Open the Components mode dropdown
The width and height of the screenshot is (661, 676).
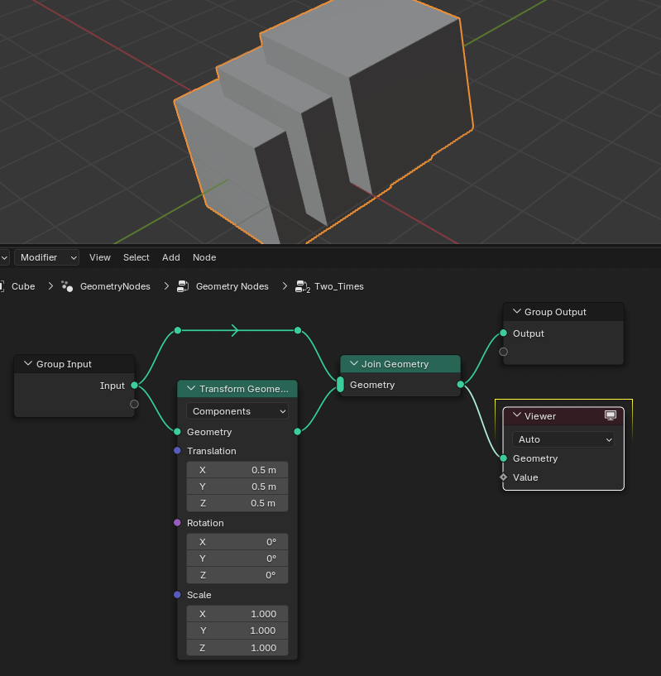[237, 411]
